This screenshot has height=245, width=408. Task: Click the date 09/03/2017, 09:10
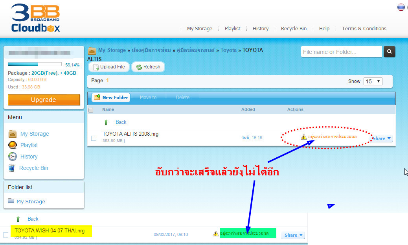(171, 235)
